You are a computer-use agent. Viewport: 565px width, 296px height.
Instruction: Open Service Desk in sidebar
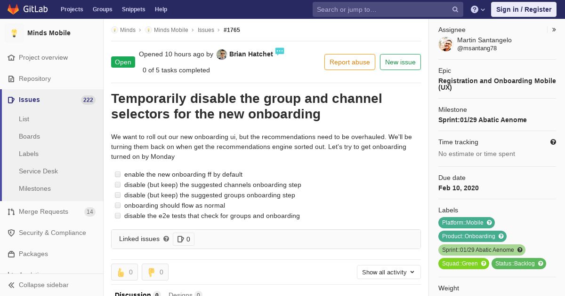coord(38,171)
